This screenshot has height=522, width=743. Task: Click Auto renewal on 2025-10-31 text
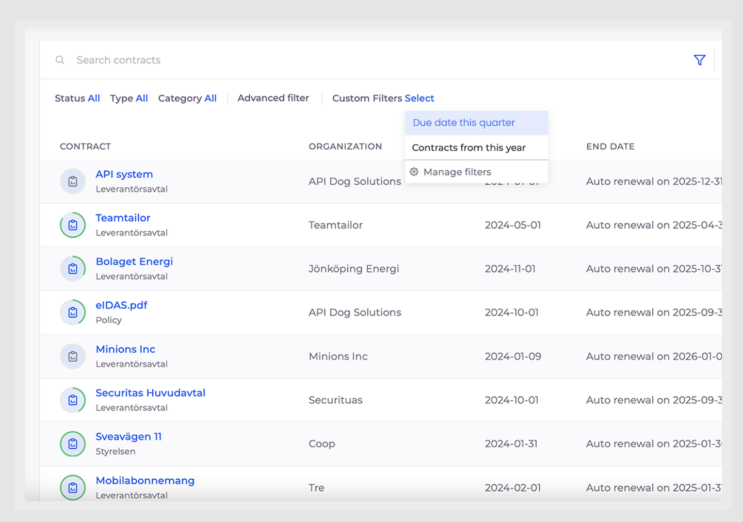[654, 269]
